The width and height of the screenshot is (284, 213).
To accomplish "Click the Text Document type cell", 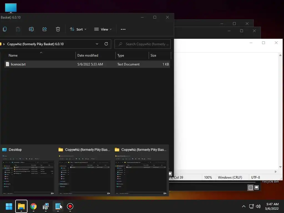I will pyautogui.click(x=128, y=64).
